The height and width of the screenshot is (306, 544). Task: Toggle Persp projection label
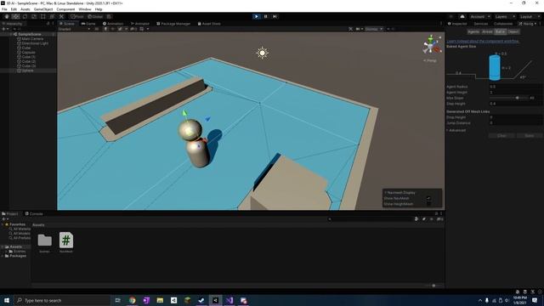[430, 60]
